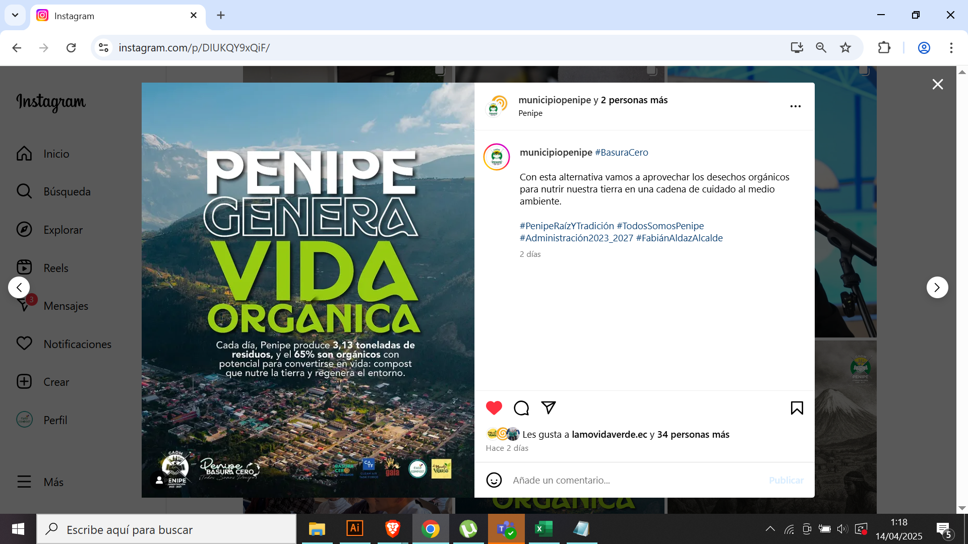This screenshot has height=544, width=968.
Task: Reload the page
Action: 71,48
